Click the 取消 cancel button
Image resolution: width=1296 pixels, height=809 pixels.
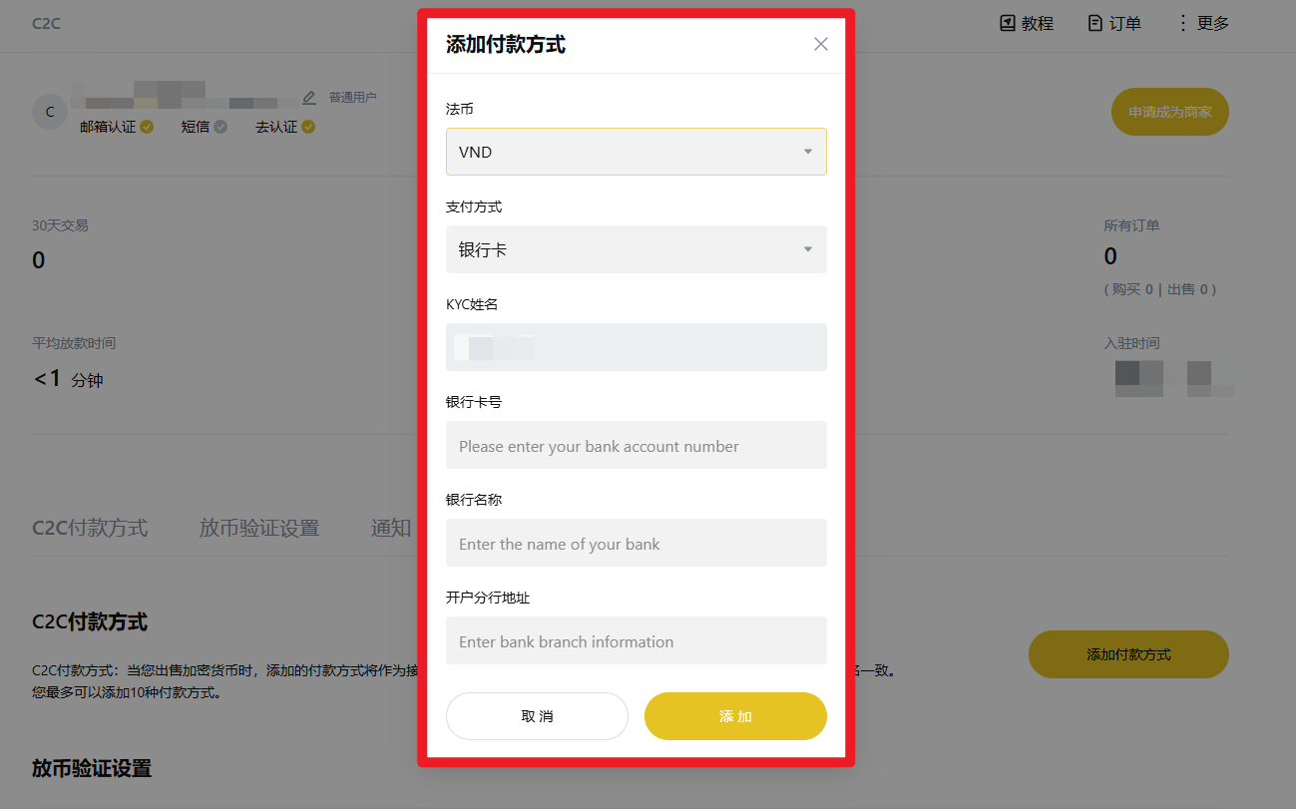537,716
